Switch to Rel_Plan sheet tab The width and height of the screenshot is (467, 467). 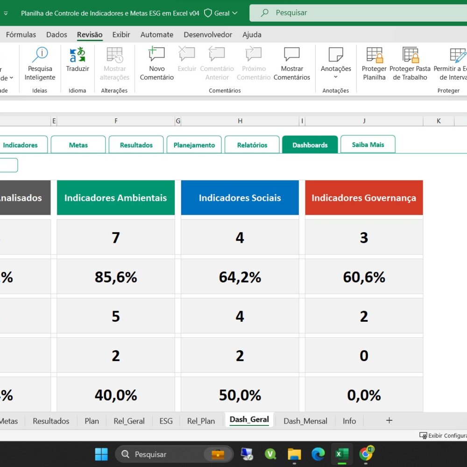coord(201,421)
